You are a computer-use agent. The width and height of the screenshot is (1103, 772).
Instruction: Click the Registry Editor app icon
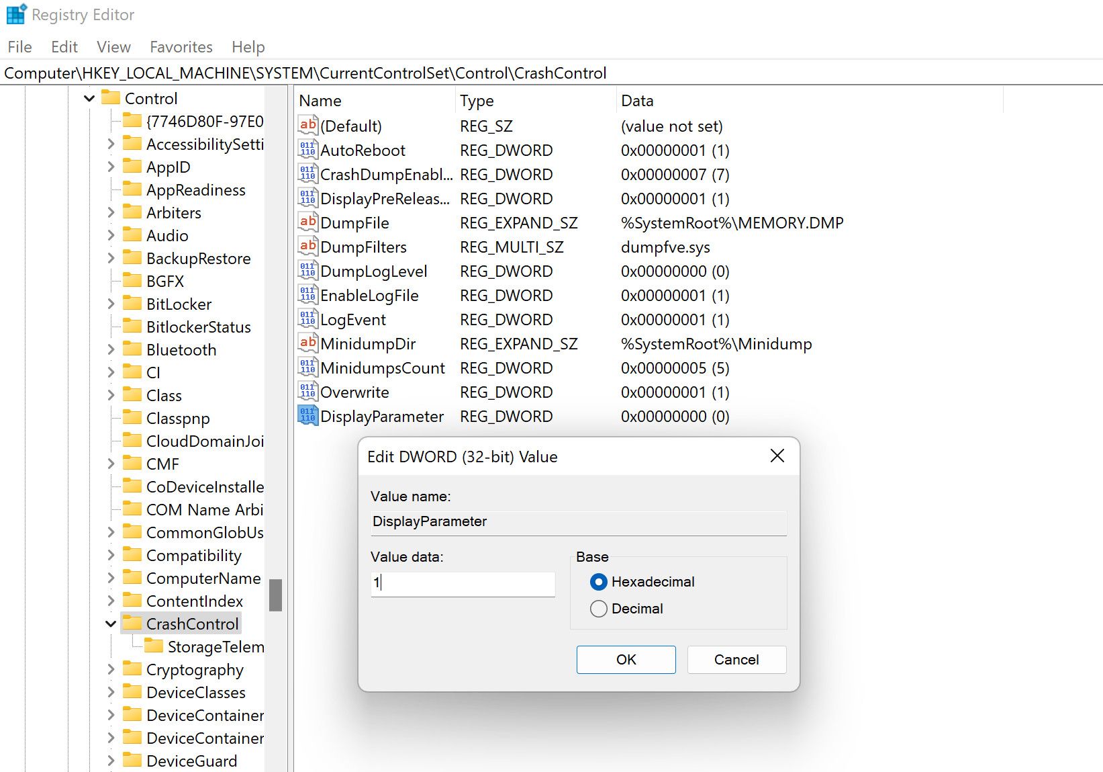15,15
